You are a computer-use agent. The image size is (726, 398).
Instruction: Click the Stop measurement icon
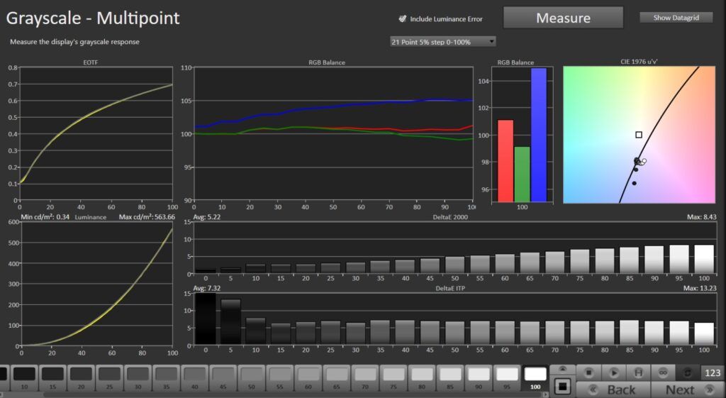589,372
